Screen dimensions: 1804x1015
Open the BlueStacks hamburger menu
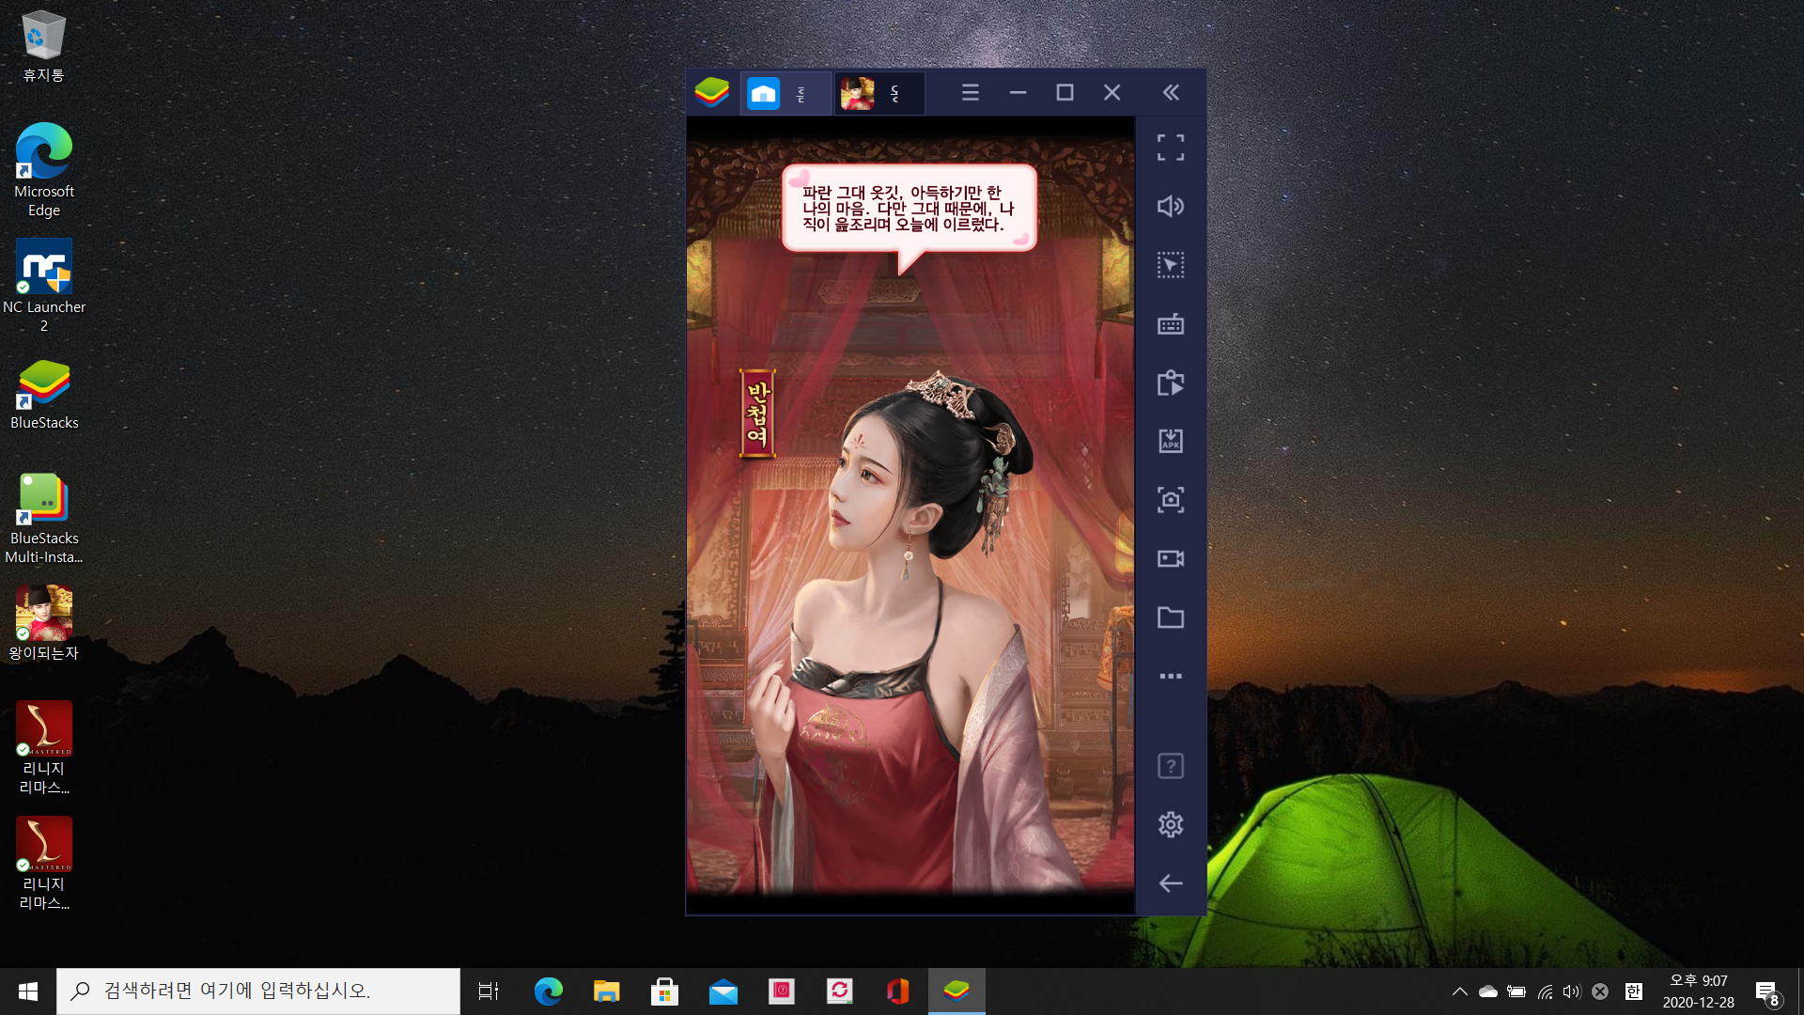click(970, 92)
